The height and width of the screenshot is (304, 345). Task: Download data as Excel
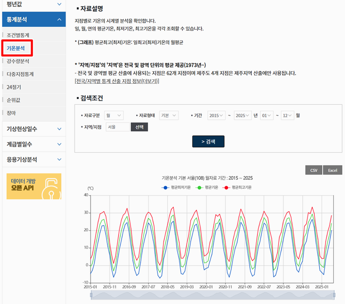(332, 170)
